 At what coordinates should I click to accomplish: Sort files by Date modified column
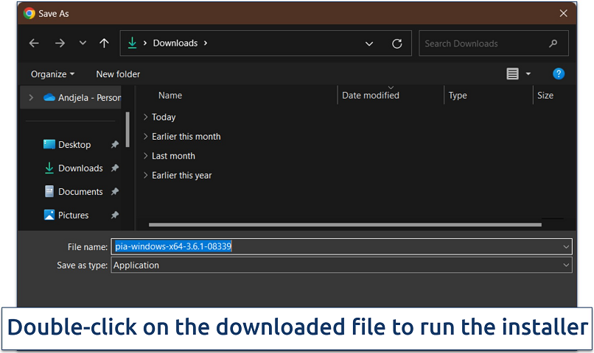click(x=371, y=96)
